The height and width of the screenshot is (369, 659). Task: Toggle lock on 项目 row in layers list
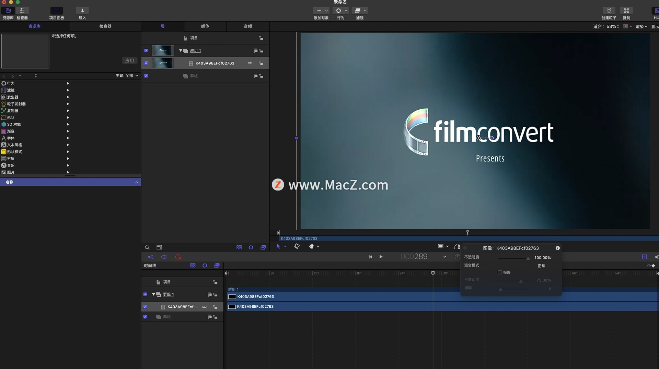coord(261,38)
